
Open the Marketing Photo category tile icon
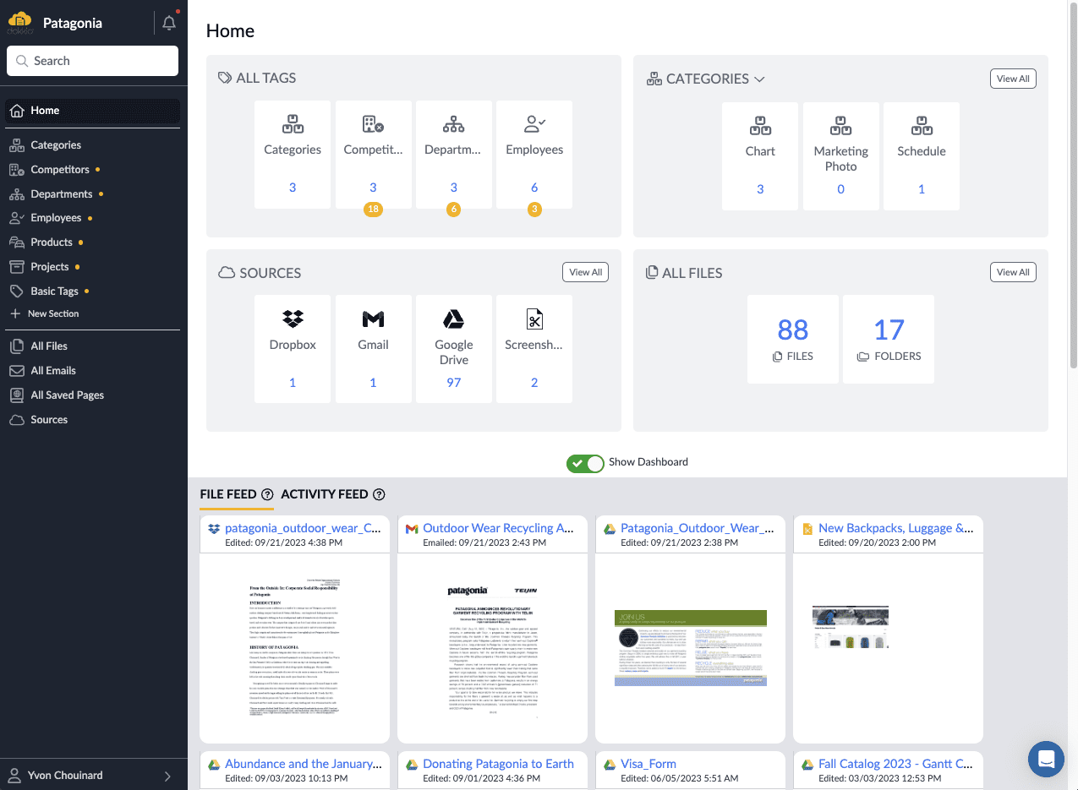840,126
